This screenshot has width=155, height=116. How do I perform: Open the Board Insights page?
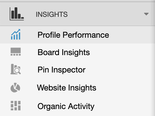[x=64, y=52]
